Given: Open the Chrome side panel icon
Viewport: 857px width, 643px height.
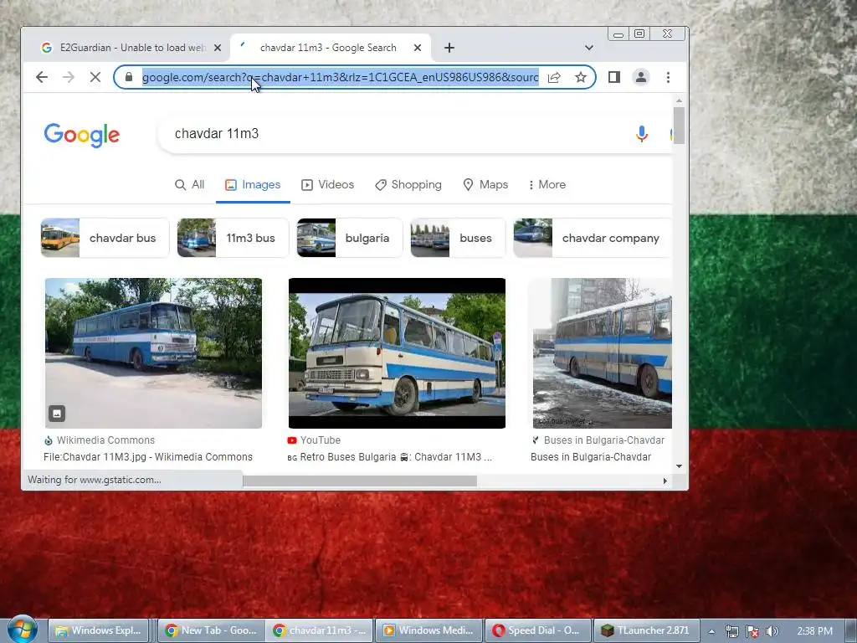Looking at the screenshot, I should pos(613,77).
